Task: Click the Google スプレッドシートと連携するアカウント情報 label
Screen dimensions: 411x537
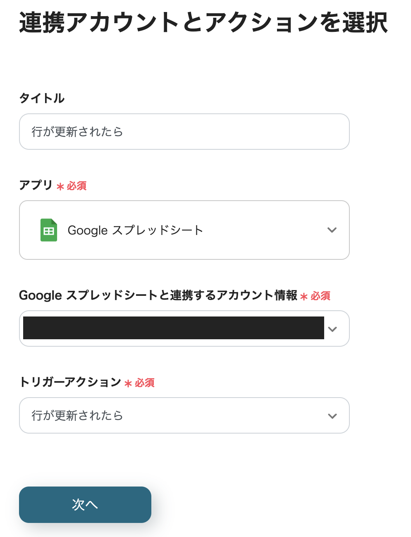Action: coord(158,295)
